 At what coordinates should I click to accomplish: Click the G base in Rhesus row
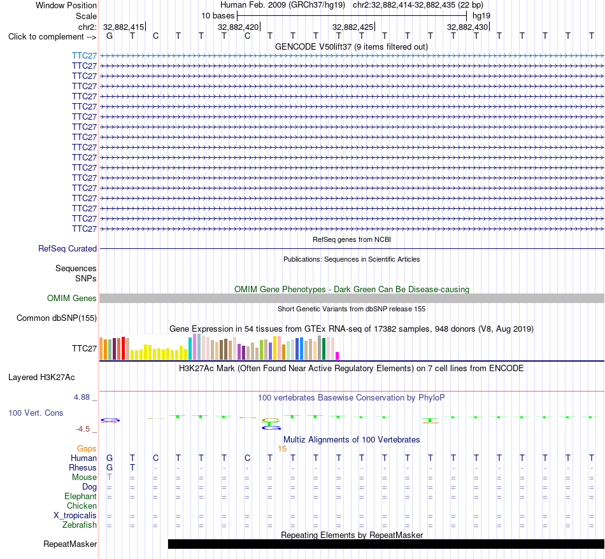[110, 467]
